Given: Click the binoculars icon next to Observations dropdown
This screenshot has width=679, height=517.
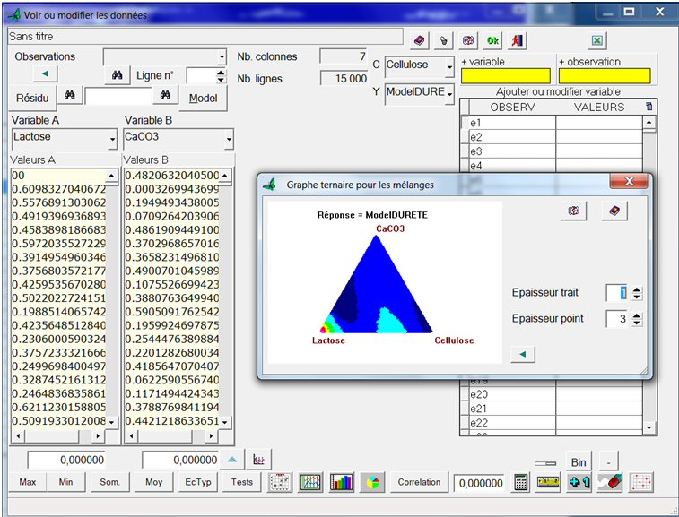Looking at the screenshot, I should coord(116,75).
